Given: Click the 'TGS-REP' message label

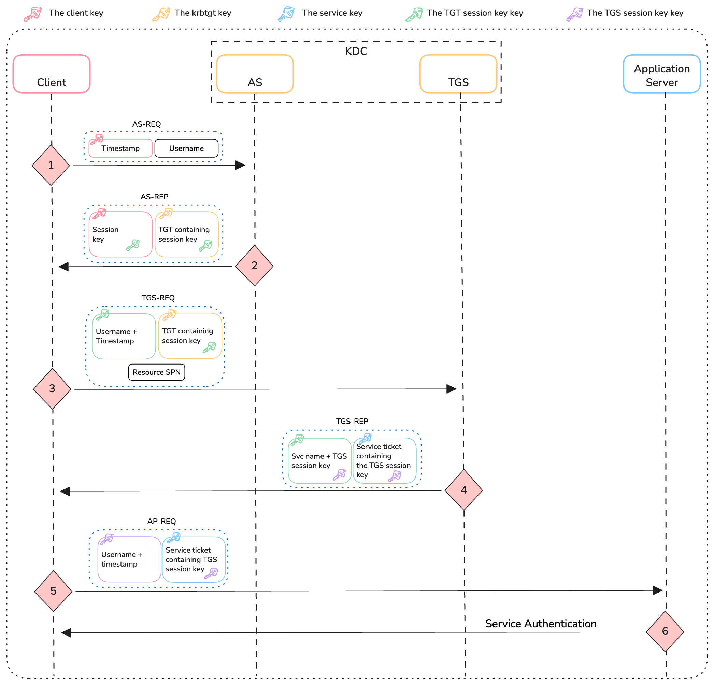Looking at the screenshot, I should (352, 421).
